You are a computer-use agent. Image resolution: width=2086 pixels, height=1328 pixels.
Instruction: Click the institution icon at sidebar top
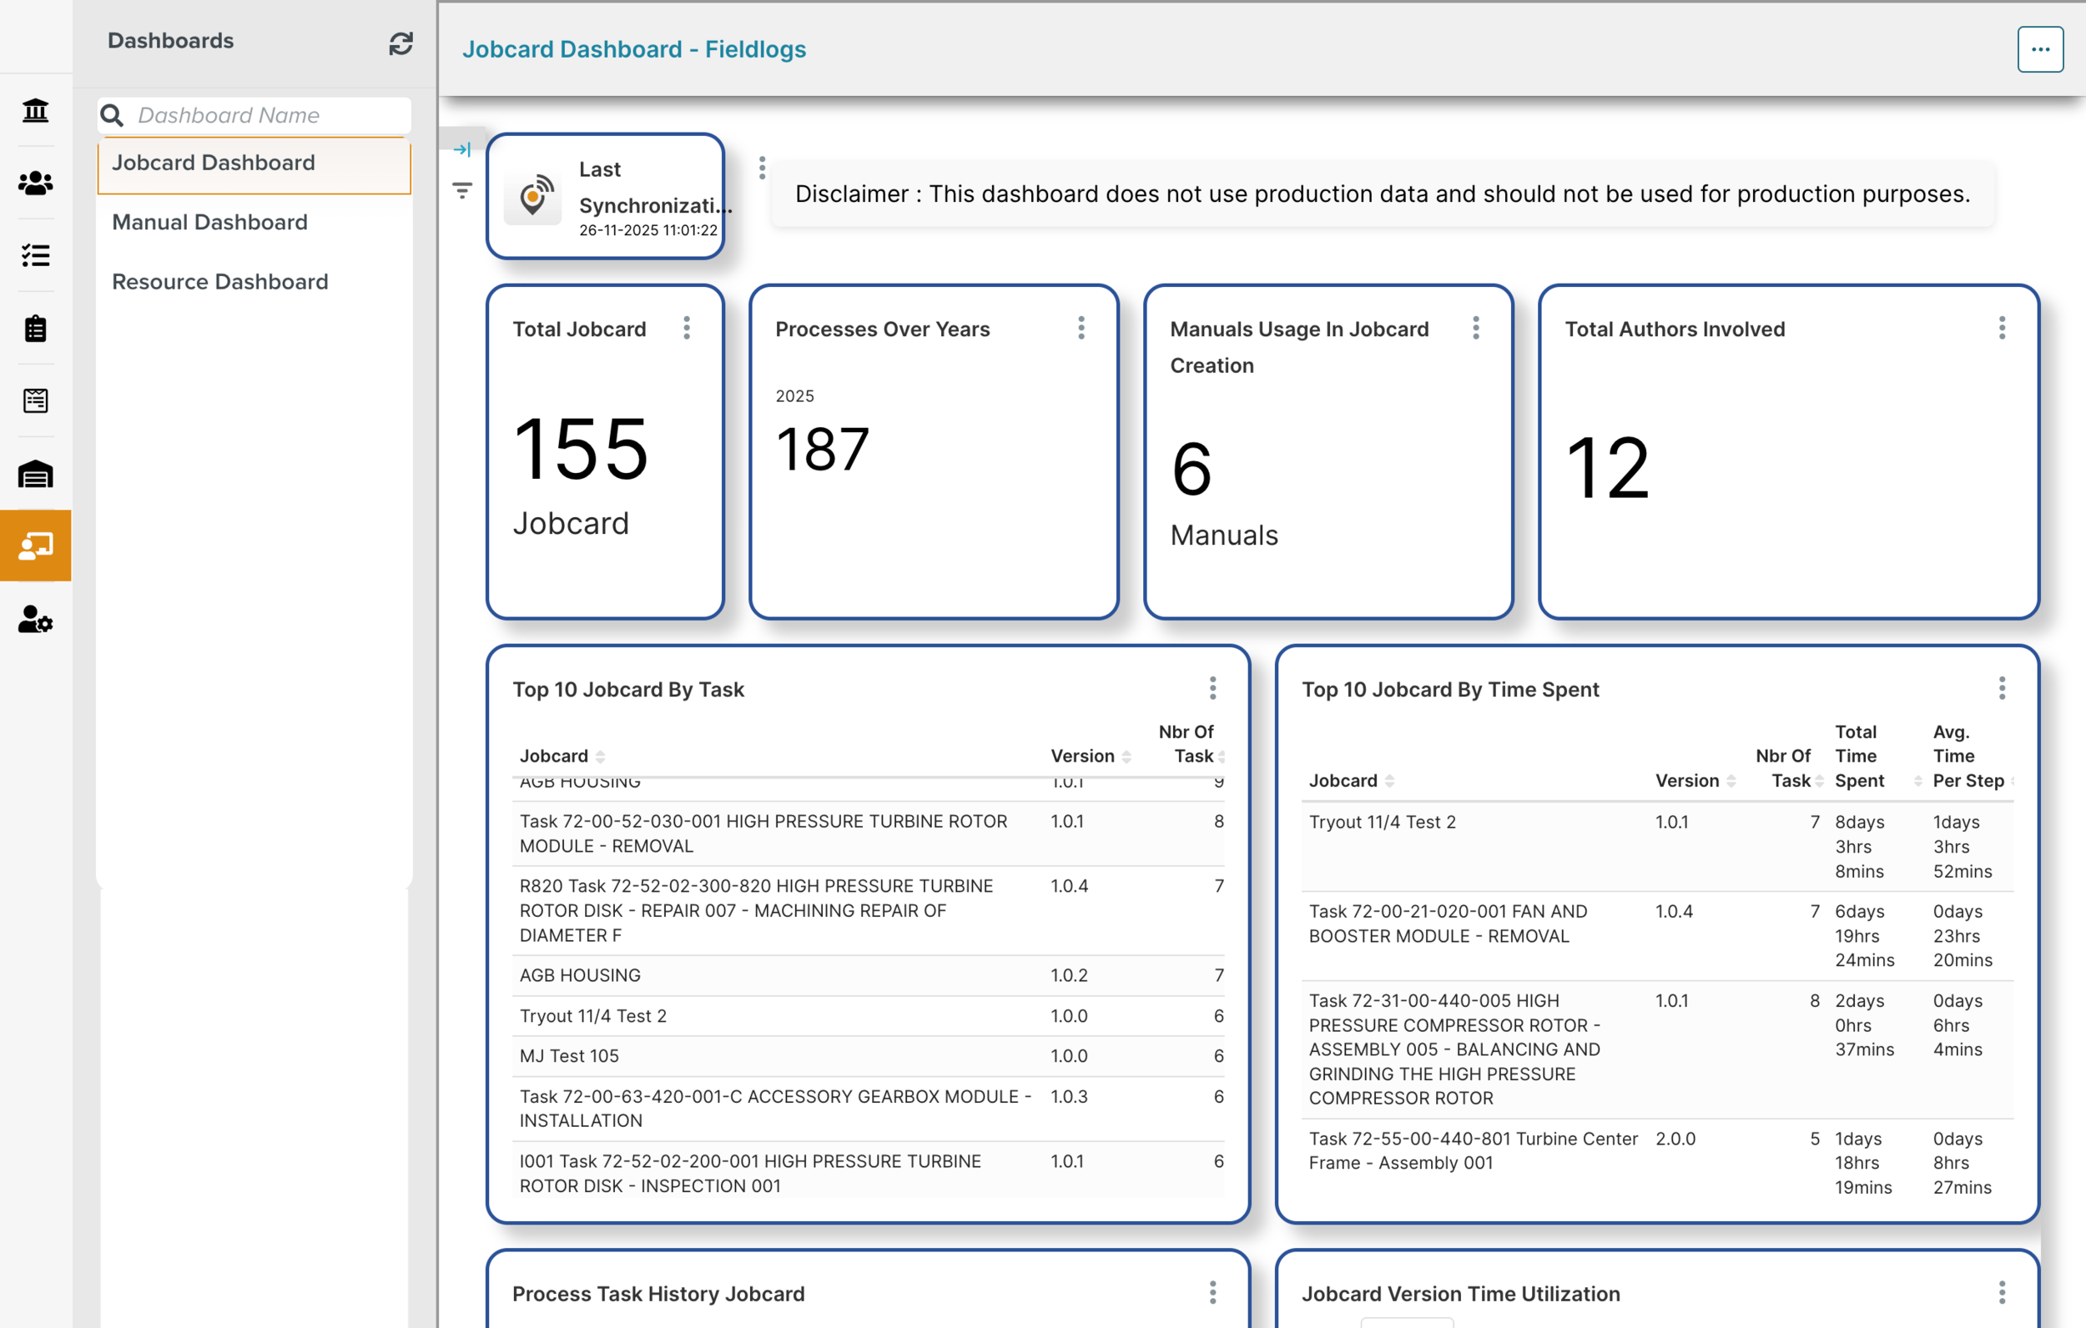point(35,111)
